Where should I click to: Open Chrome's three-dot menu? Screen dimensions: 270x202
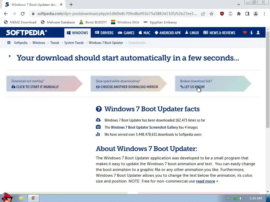point(264,14)
